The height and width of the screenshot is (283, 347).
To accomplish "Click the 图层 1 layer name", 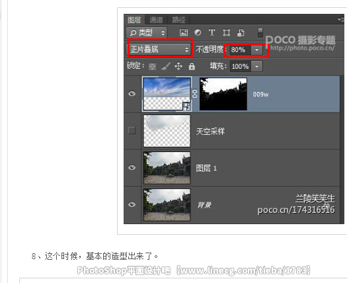I will tap(206, 168).
